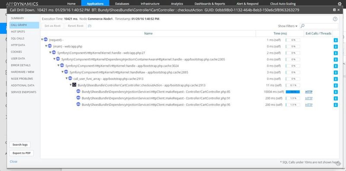The width and height of the screenshot is (346, 171).
Task: Go to Home in top navigation
Action: click(71, 4)
